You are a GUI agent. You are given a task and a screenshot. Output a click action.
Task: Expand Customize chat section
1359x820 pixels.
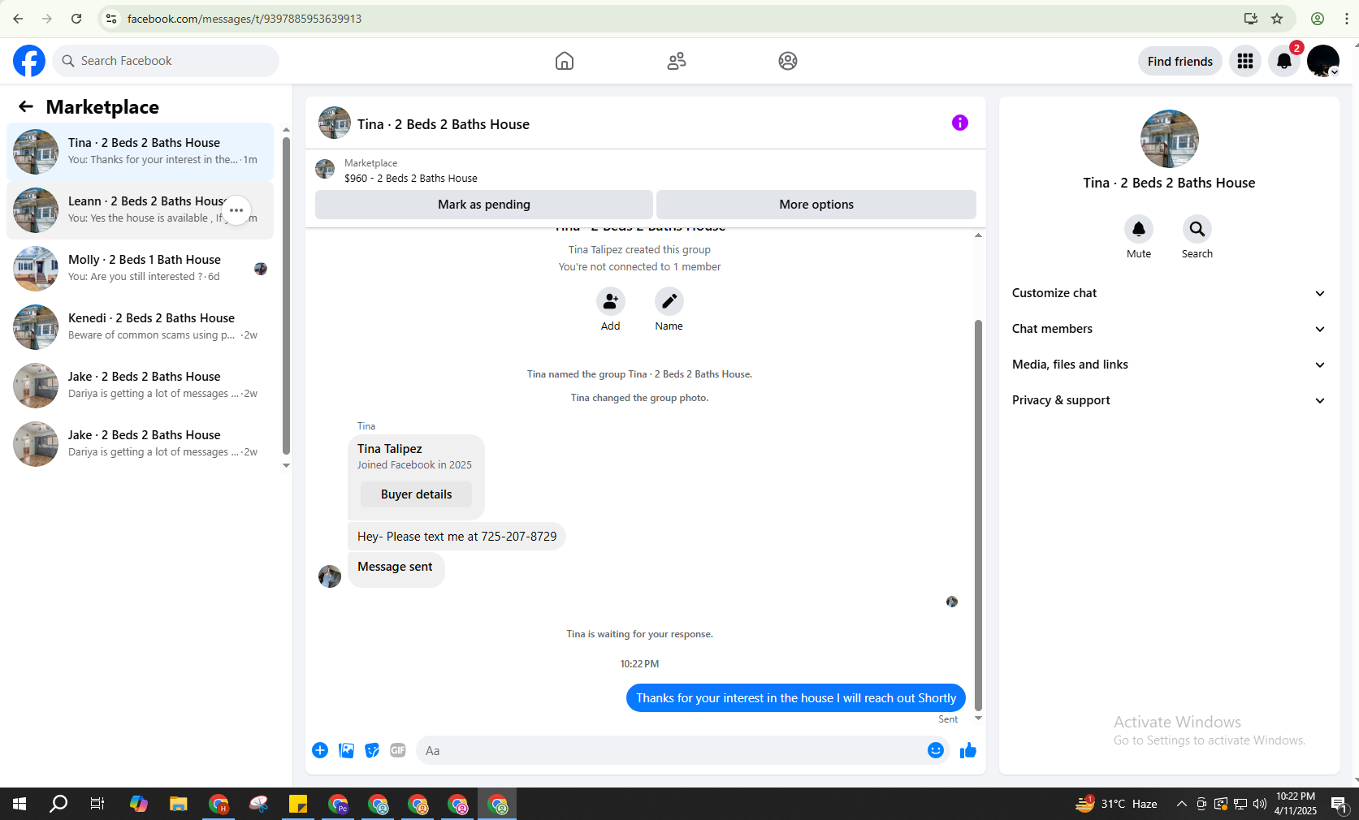coord(1168,293)
